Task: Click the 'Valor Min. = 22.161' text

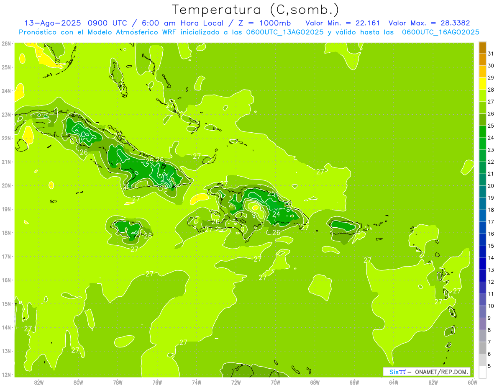Action: pyautogui.click(x=343, y=23)
